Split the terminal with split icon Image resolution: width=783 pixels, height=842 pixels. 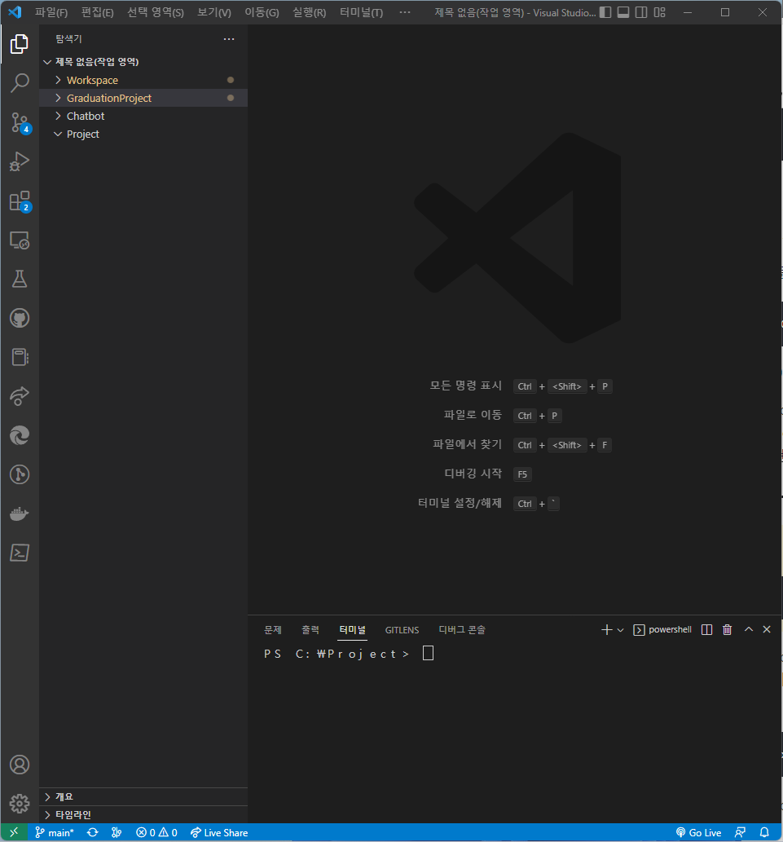coord(706,629)
